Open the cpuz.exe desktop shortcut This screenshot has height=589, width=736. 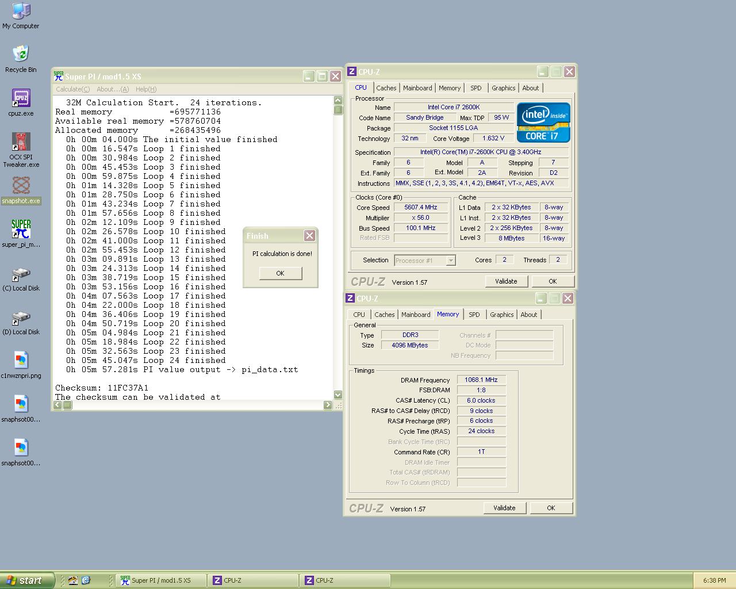point(21,98)
